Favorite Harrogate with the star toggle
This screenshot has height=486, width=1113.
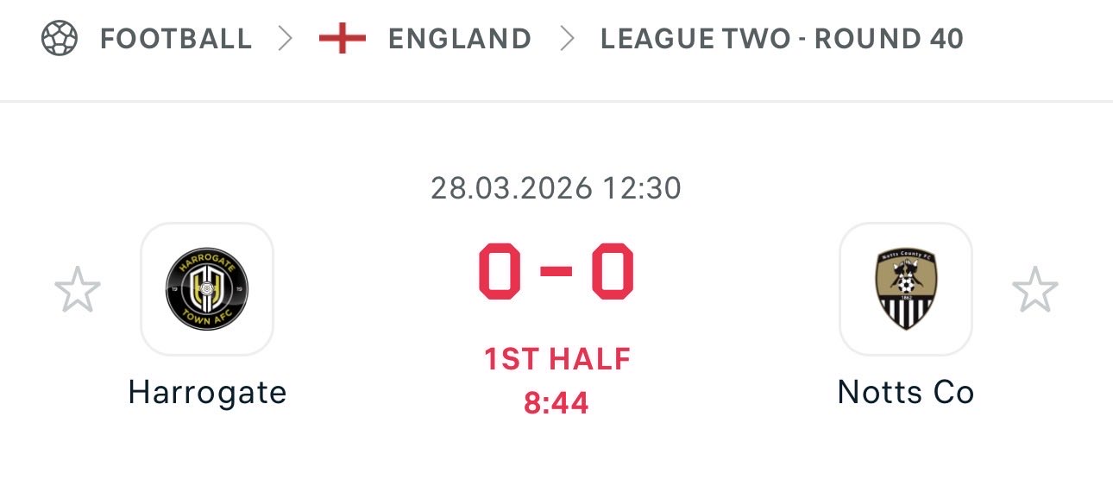coord(78,290)
